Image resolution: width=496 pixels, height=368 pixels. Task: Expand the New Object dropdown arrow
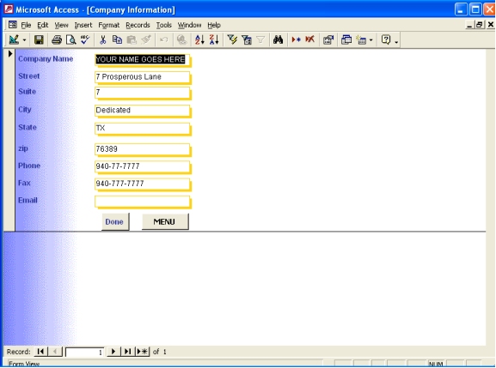tap(370, 40)
